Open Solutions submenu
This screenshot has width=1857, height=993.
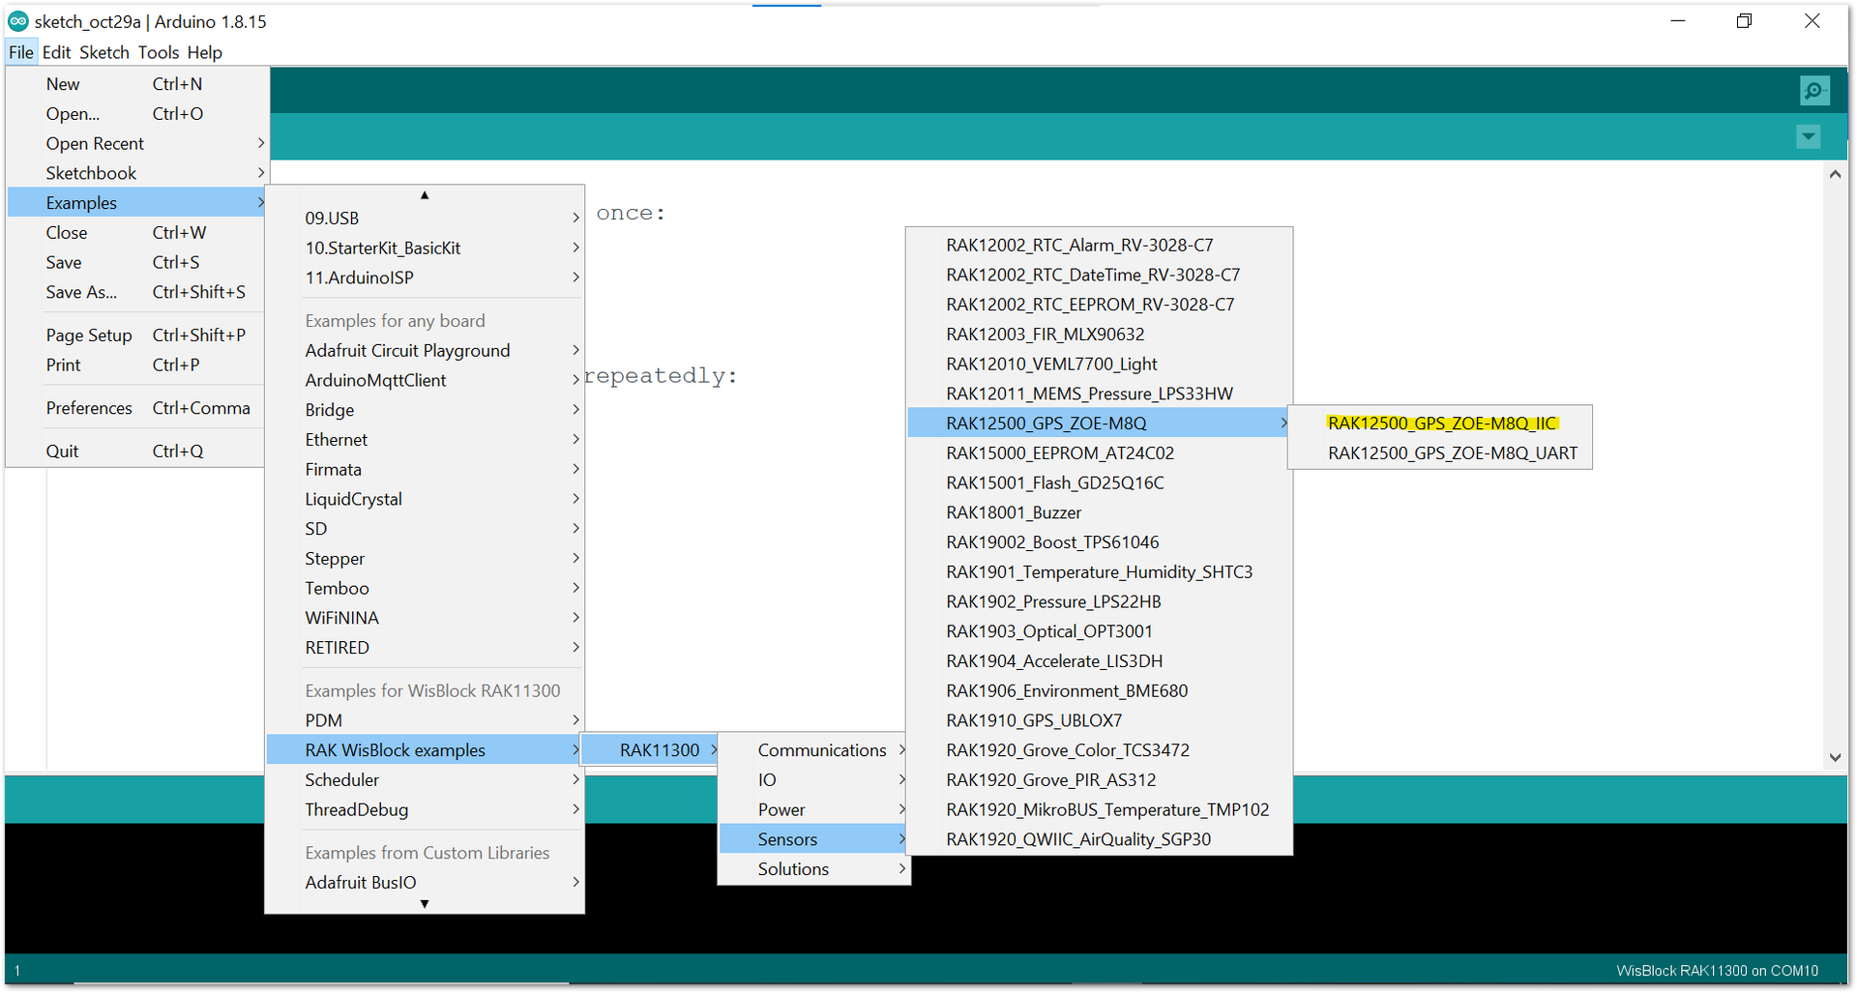point(814,869)
